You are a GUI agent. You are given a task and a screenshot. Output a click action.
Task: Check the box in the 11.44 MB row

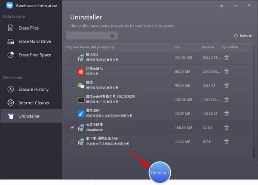coord(72,142)
